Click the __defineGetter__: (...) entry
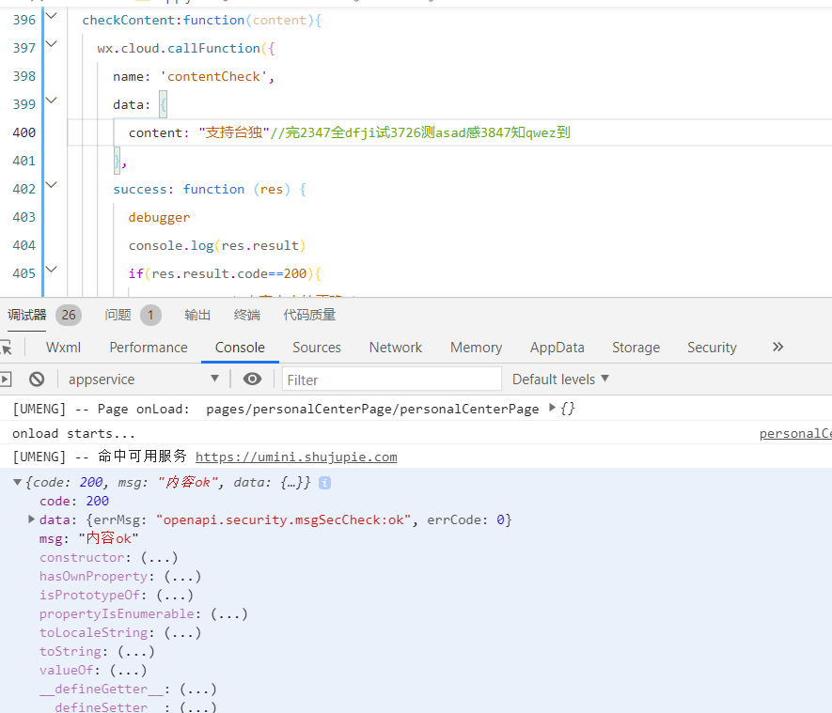The width and height of the screenshot is (832, 713). coord(128,689)
